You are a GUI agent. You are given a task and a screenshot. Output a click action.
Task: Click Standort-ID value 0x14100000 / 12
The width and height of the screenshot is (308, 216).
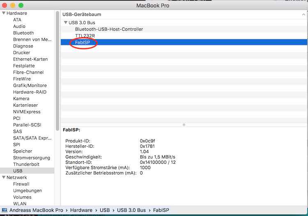coord(158,162)
